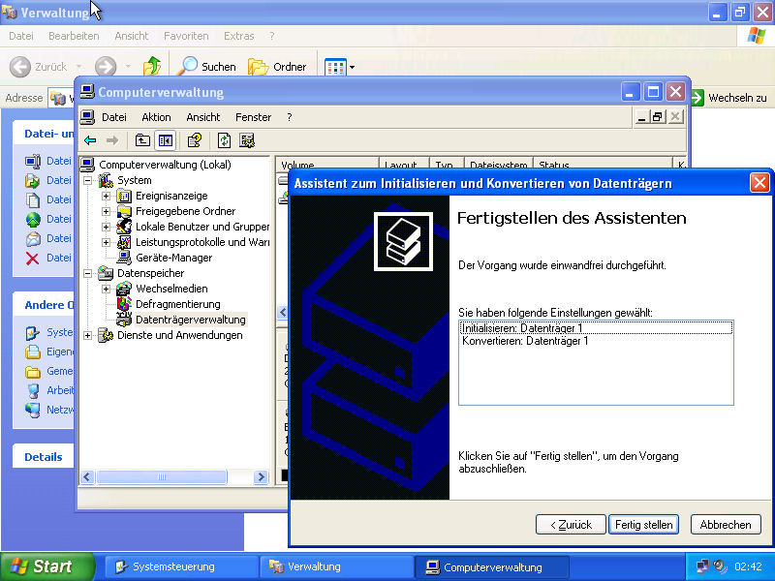The width and height of the screenshot is (775, 581).
Task: Click the Ordner toolbar button
Action: (x=277, y=67)
